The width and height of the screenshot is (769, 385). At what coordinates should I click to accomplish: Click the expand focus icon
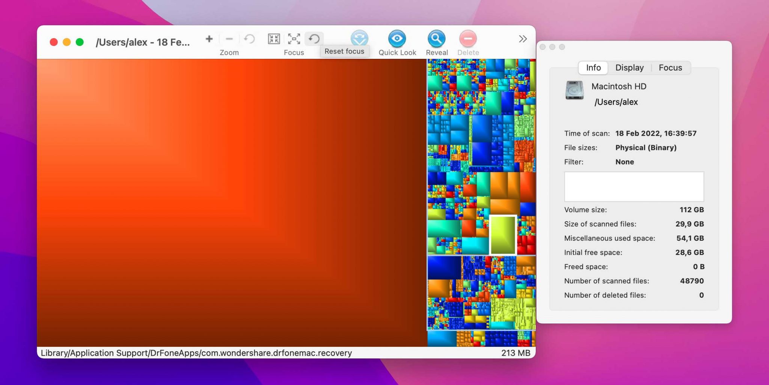pyautogui.click(x=294, y=39)
